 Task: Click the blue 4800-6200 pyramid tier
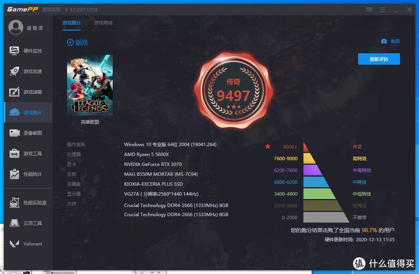[315, 182]
